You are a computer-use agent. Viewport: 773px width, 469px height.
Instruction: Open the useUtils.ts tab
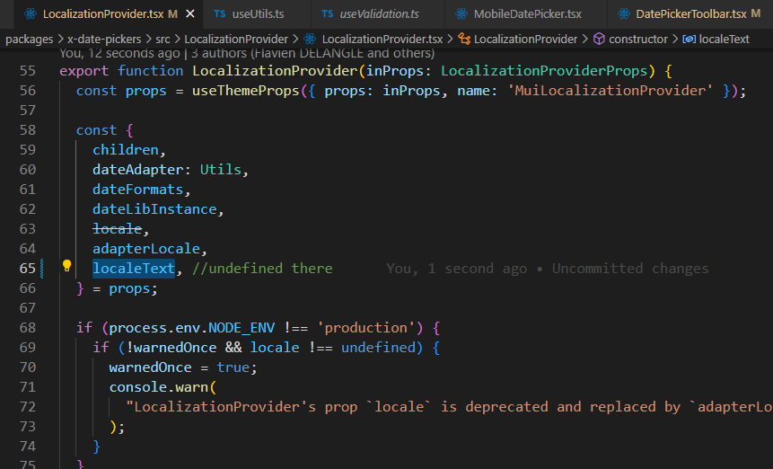[x=258, y=13]
